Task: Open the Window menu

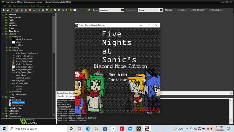Action: click(x=40, y=6)
